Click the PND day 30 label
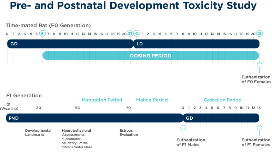272x153 pixels. [39, 108]
